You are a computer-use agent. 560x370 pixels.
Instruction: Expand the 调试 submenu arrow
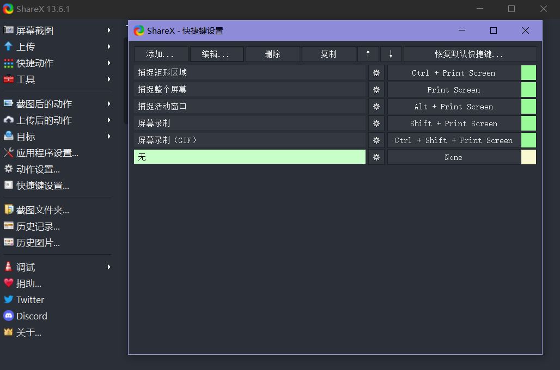109,267
